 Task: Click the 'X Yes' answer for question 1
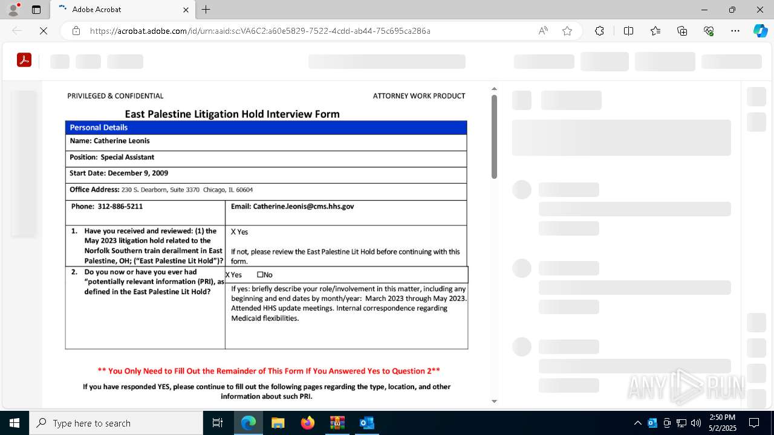point(239,232)
